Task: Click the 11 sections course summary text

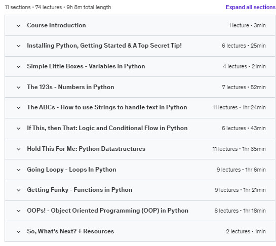Action: pyautogui.click(x=58, y=7)
